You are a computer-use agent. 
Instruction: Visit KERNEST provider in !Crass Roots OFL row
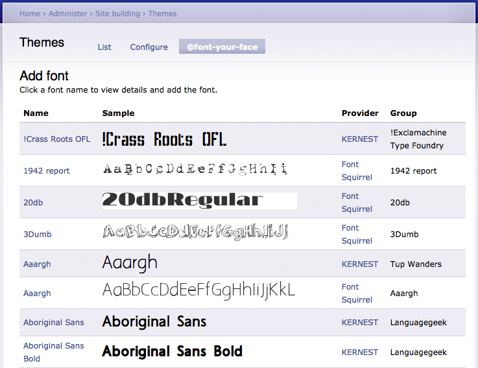[360, 139]
